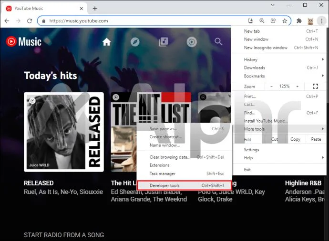Screen dimensions: 329x241
Task: Click the YouTube Music search icon
Action: click(x=218, y=42)
